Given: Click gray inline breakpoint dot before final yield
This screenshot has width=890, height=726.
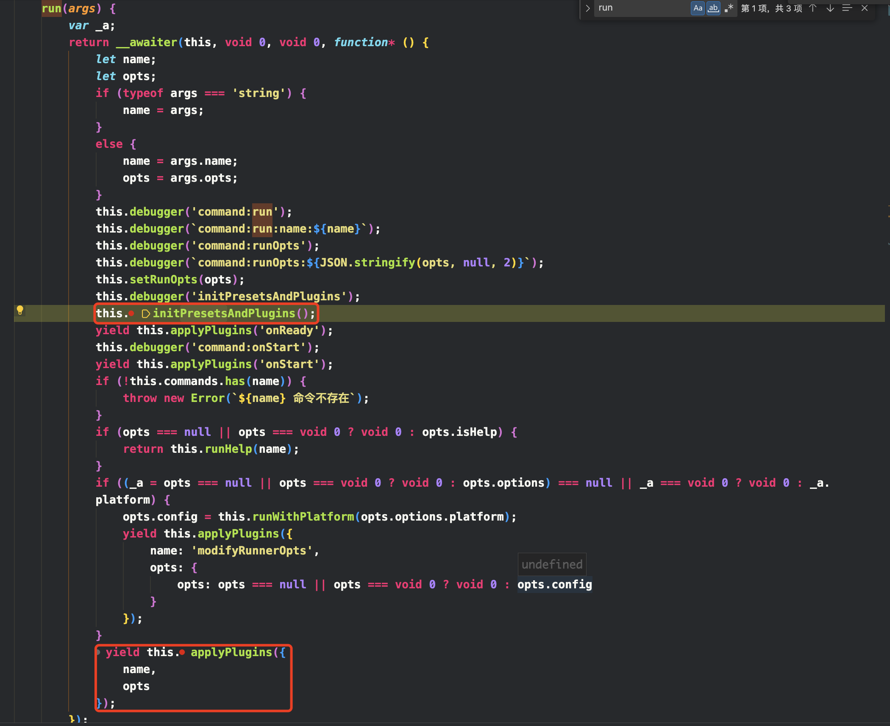Looking at the screenshot, I should coord(98,652).
